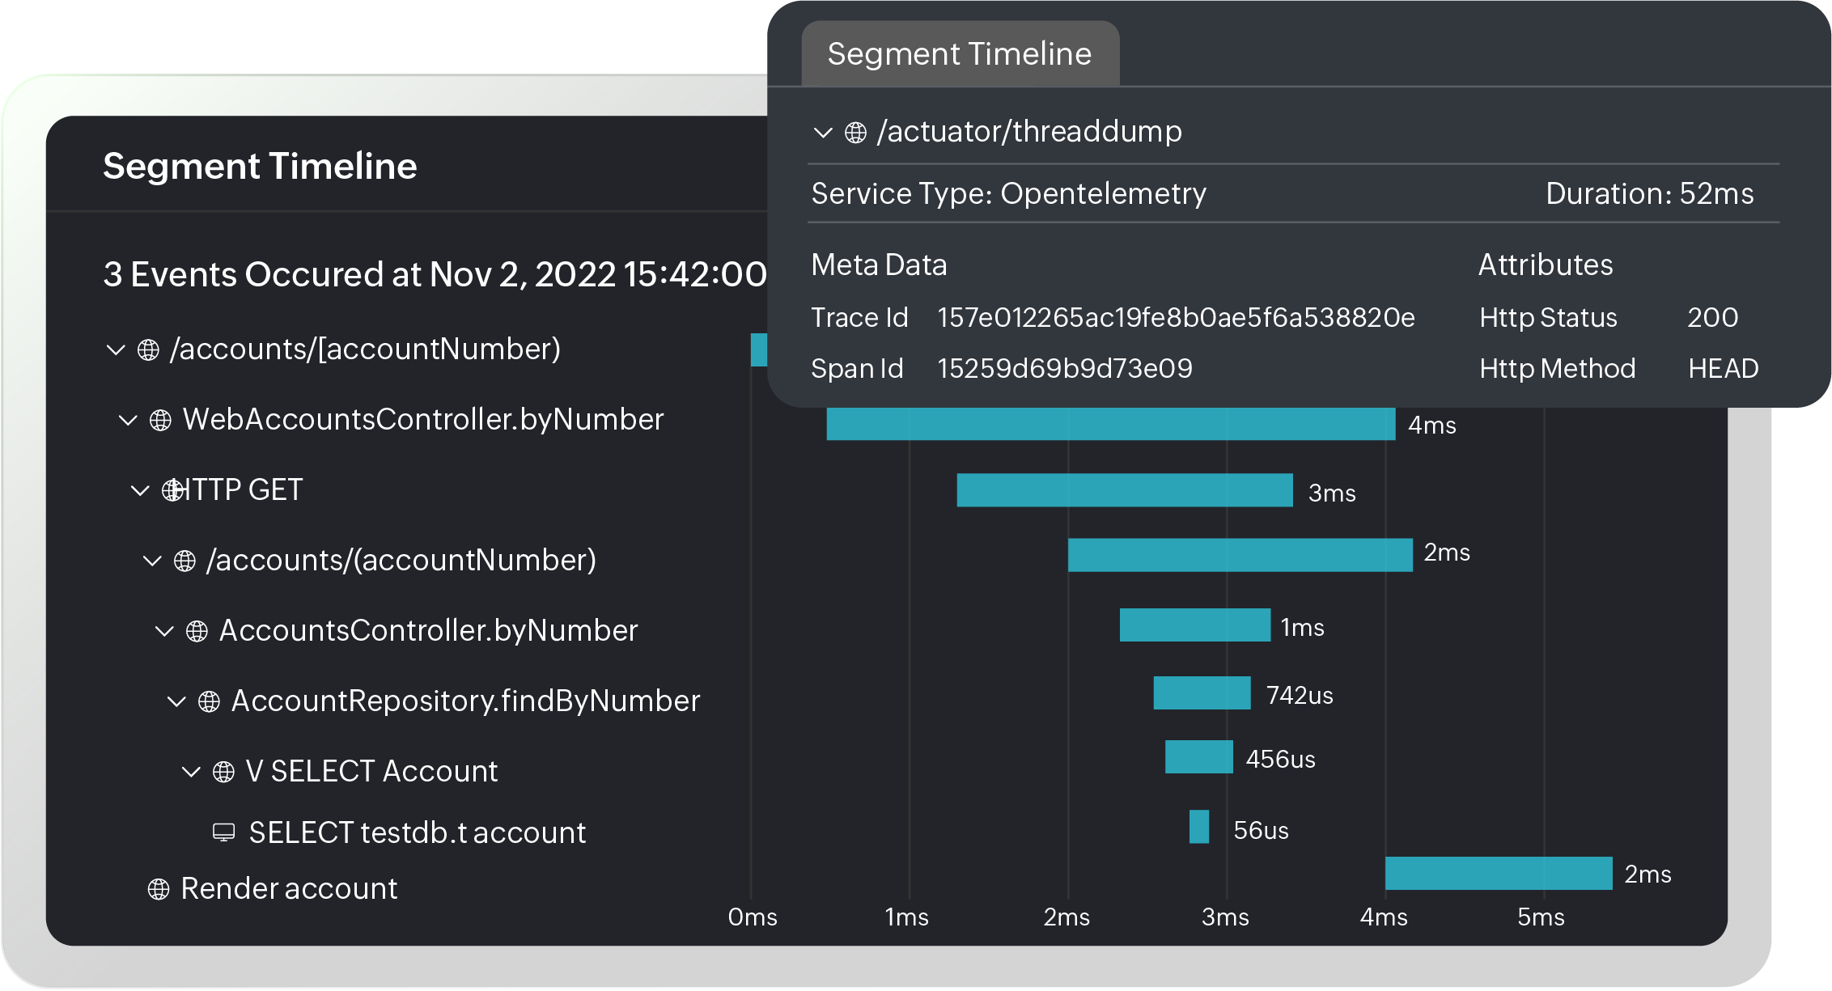Click globe icon beside AccountsController.byNumber
Image resolution: width=1832 pixels, height=991 pixels.
(197, 632)
